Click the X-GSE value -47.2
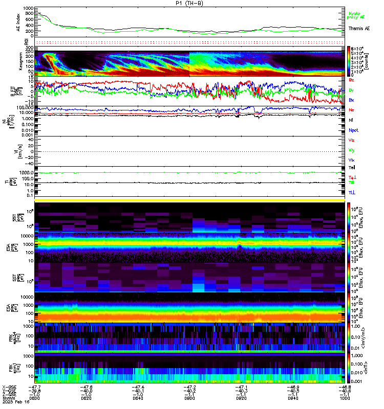The height and width of the screenshot is (409, 384). tap(189, 388)
